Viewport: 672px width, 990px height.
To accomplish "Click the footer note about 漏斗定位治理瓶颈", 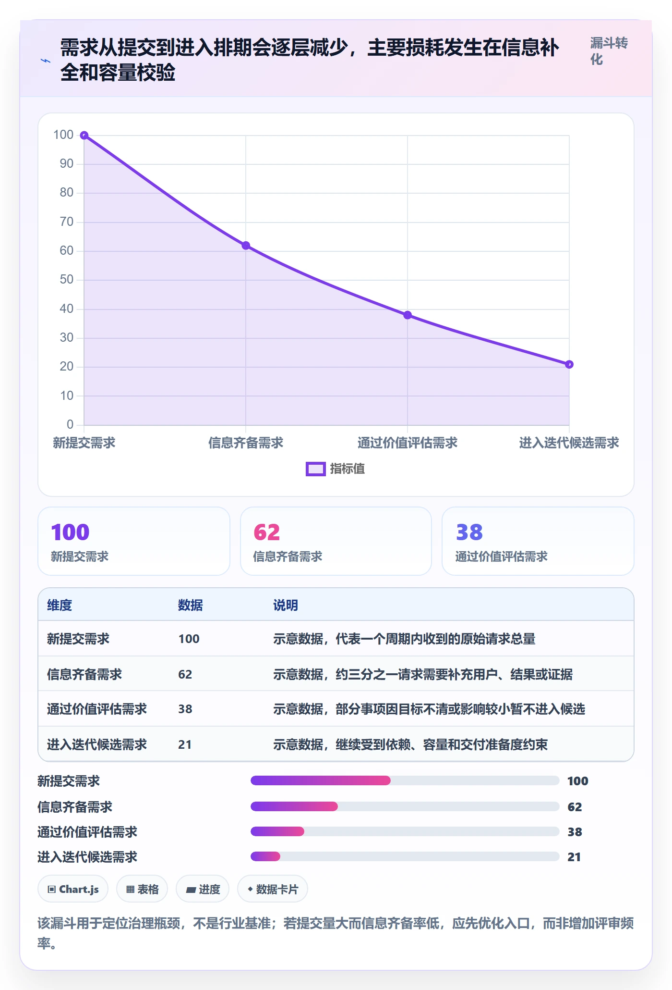I will [x=336, y=933].
